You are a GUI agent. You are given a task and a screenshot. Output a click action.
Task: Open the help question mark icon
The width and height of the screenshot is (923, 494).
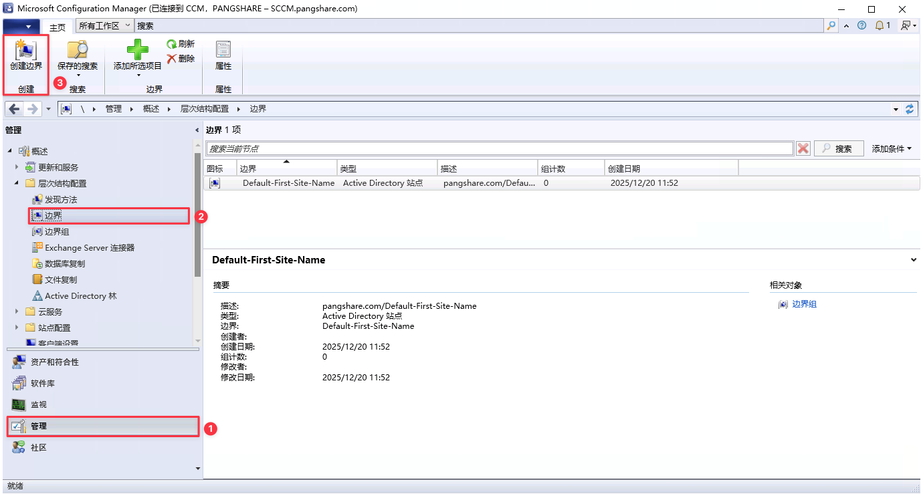click(861, 26)
